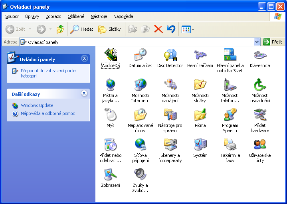
Task: Open the Písma fonts folder
Action: coord(200,115)
